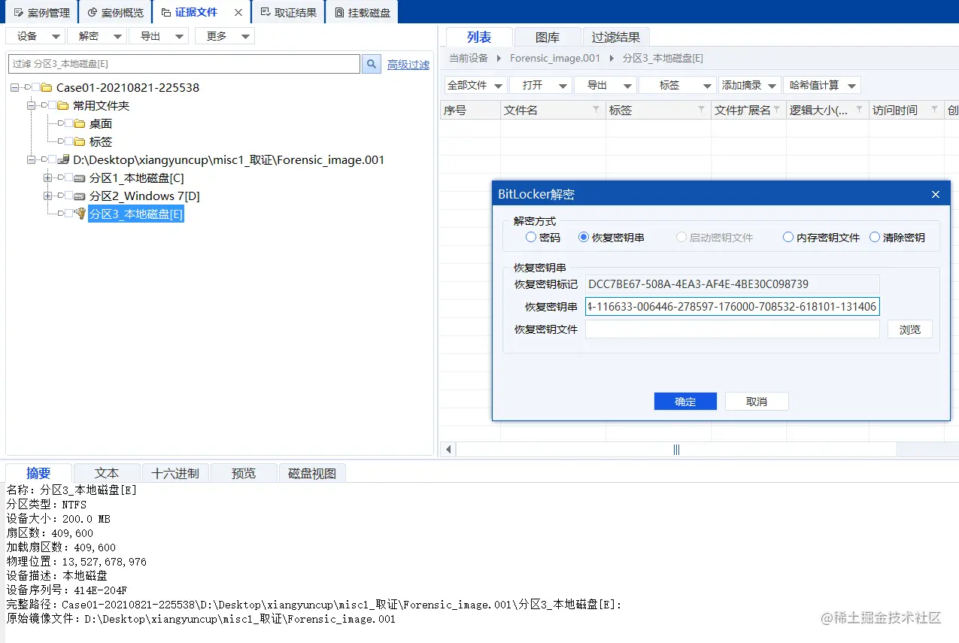
Task: Click the clipboard icon on the 取证结果 tab
Action: click(x=266, y=11)
